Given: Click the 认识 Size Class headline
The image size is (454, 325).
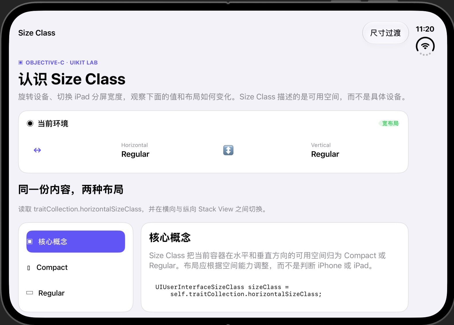Looking at the screenshot, I should pyautogui.click(x=72, y=79).
